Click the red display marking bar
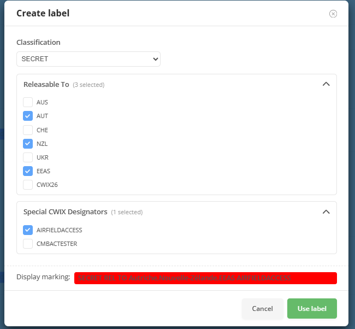 tap(205, 278)
